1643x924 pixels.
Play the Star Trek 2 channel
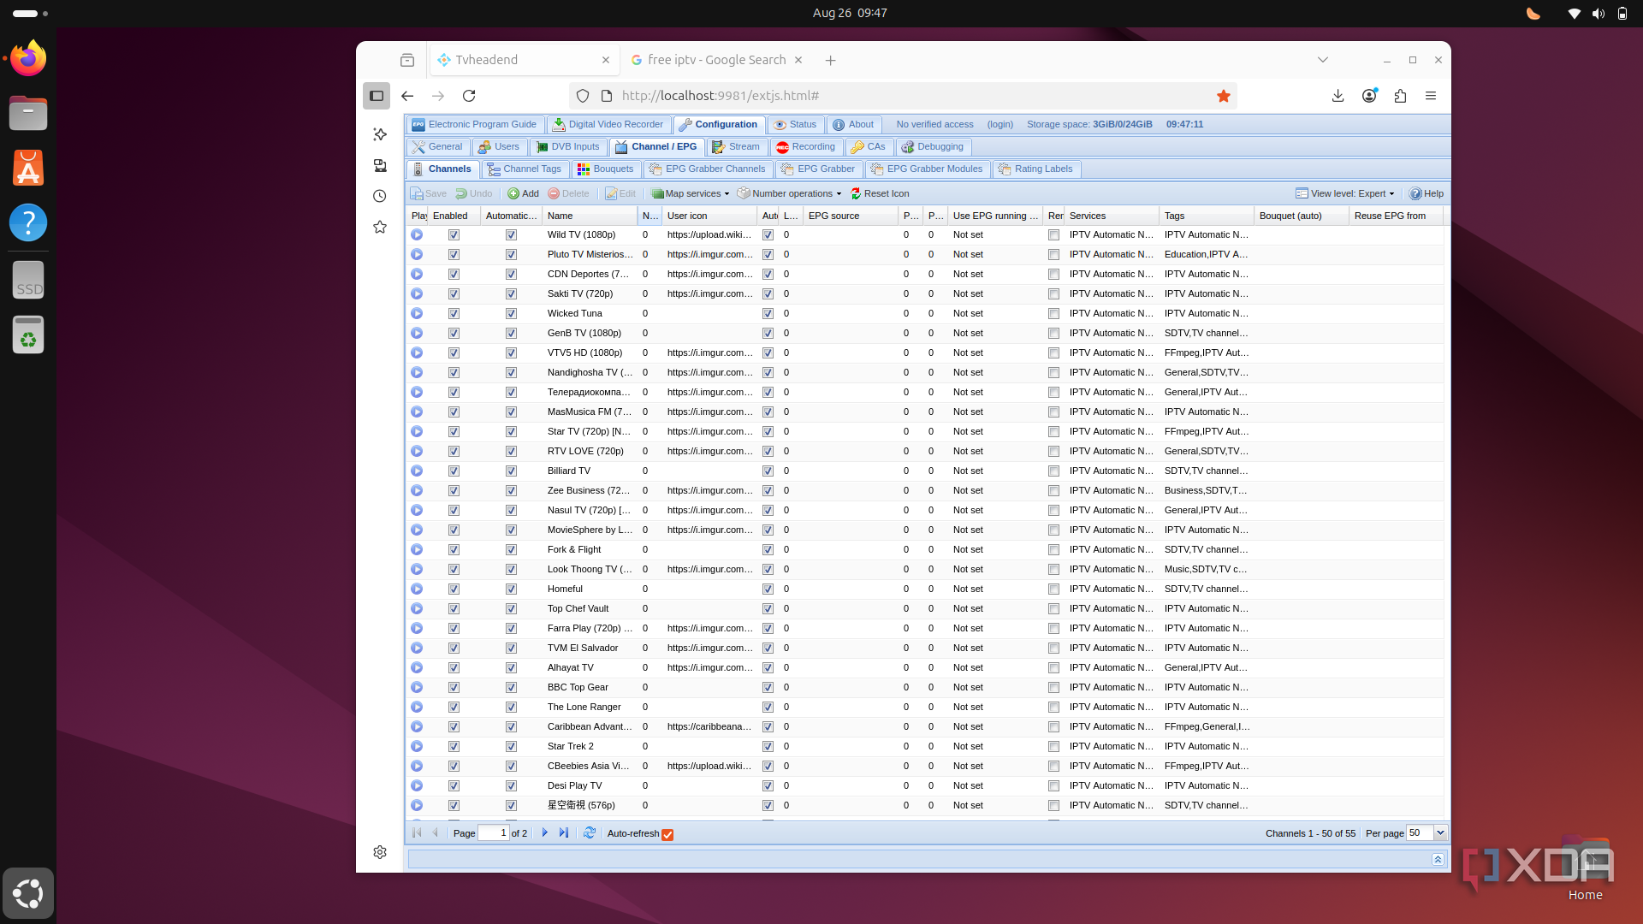click(x=417, y=746)
